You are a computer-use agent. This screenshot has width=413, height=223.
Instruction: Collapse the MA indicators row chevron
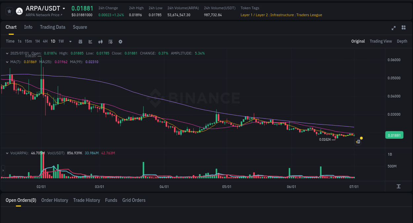point(7,62)
